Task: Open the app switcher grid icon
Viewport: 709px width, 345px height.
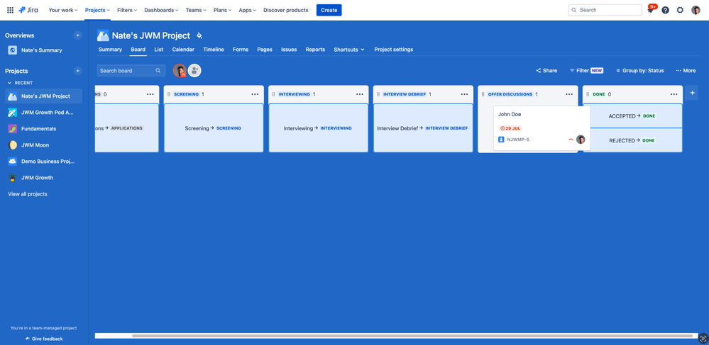Action: (x=10, y=10)
